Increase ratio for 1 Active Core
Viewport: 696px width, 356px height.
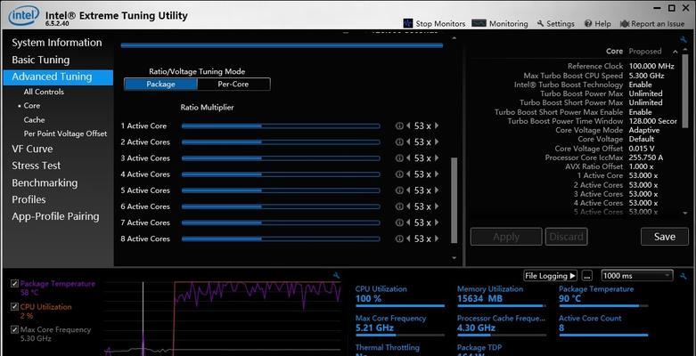point(437,125)
